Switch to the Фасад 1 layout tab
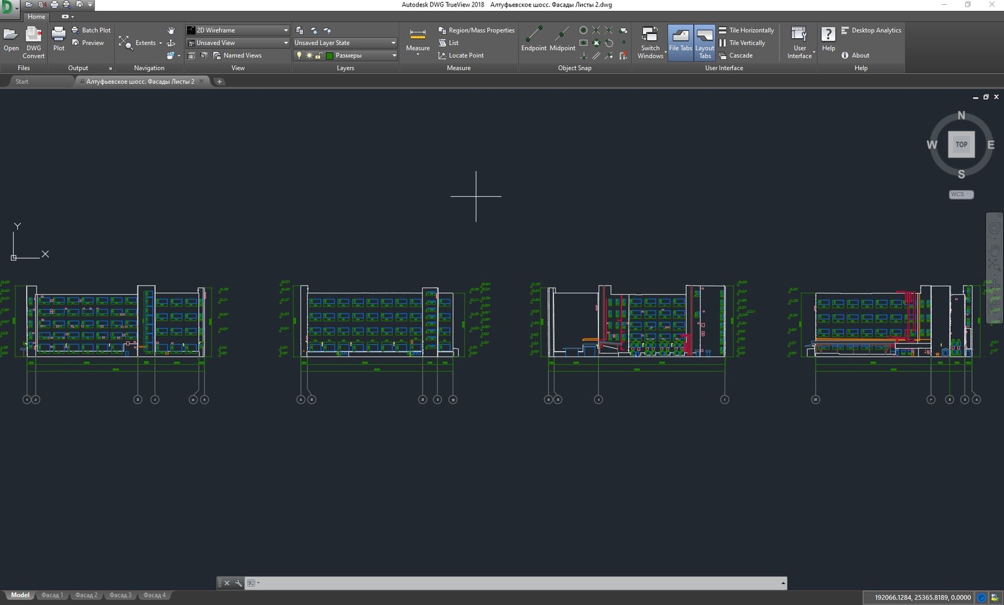1004x605 pixels. pyautogui.click(x=52, y=595)
